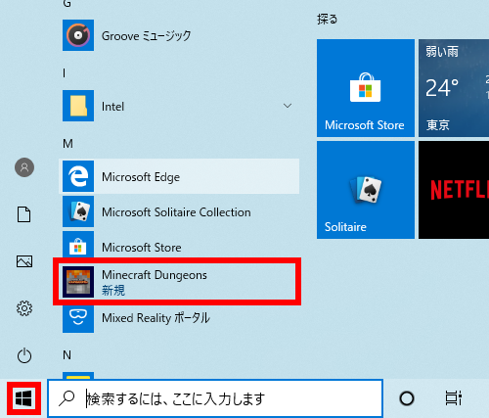This screenshot has width=489, height=418.
Task: Open Mixed Reality ポータル app
Action: coord(179,317)
